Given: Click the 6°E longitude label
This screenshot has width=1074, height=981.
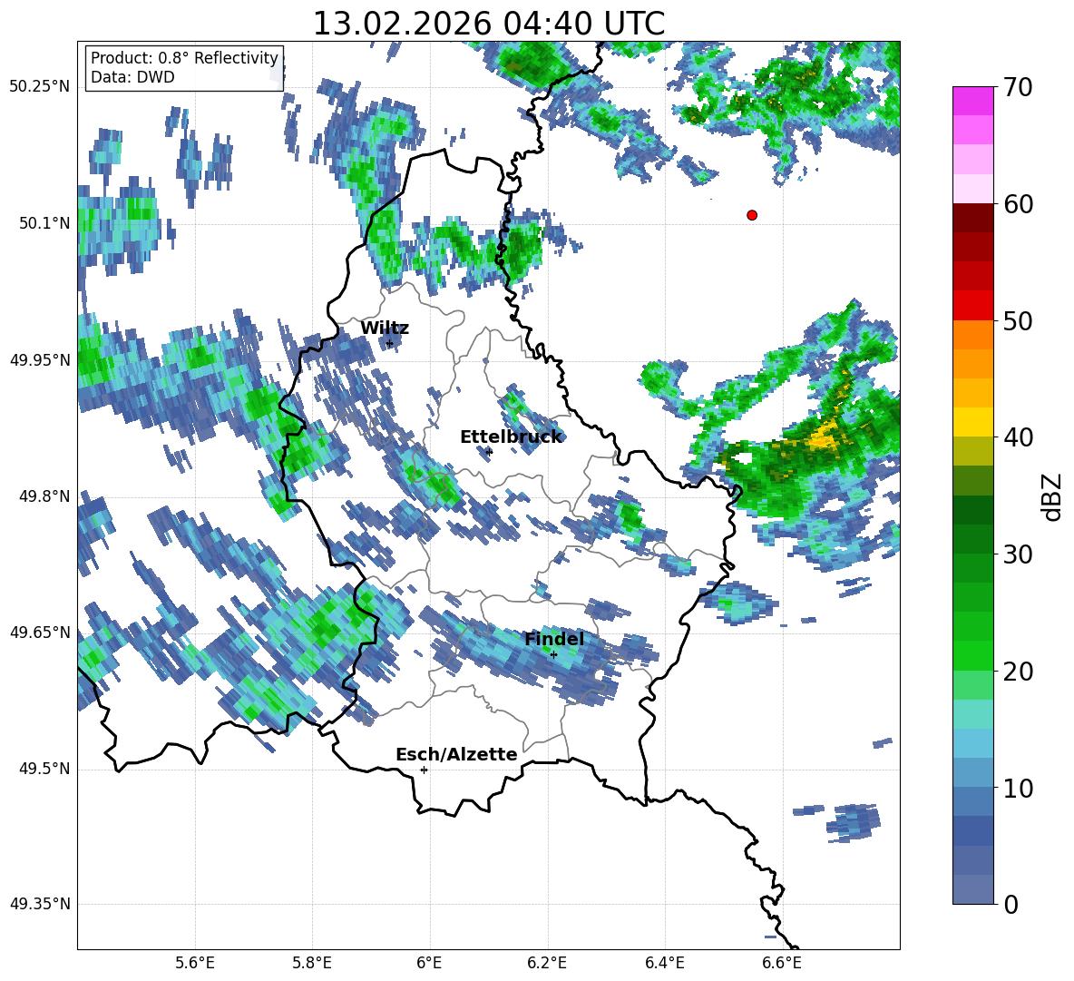Looking at the screenshot, I should (429, 963).
